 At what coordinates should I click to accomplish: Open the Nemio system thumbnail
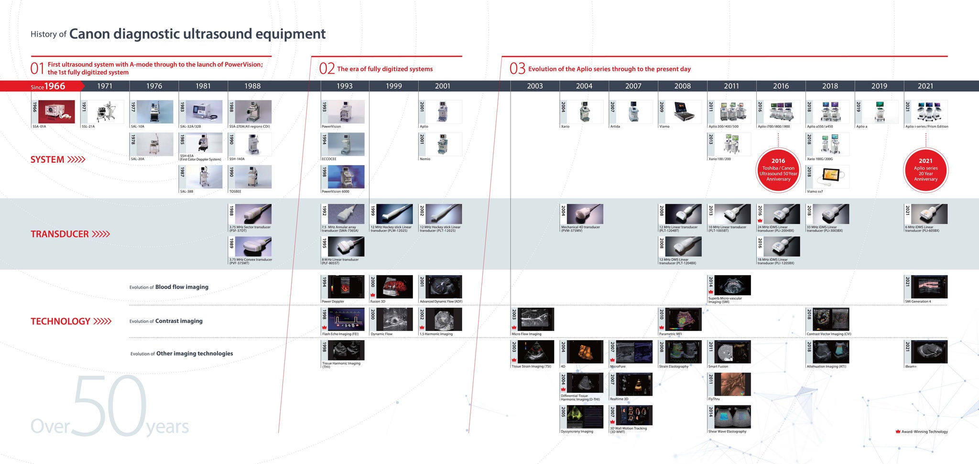(444, 144)
